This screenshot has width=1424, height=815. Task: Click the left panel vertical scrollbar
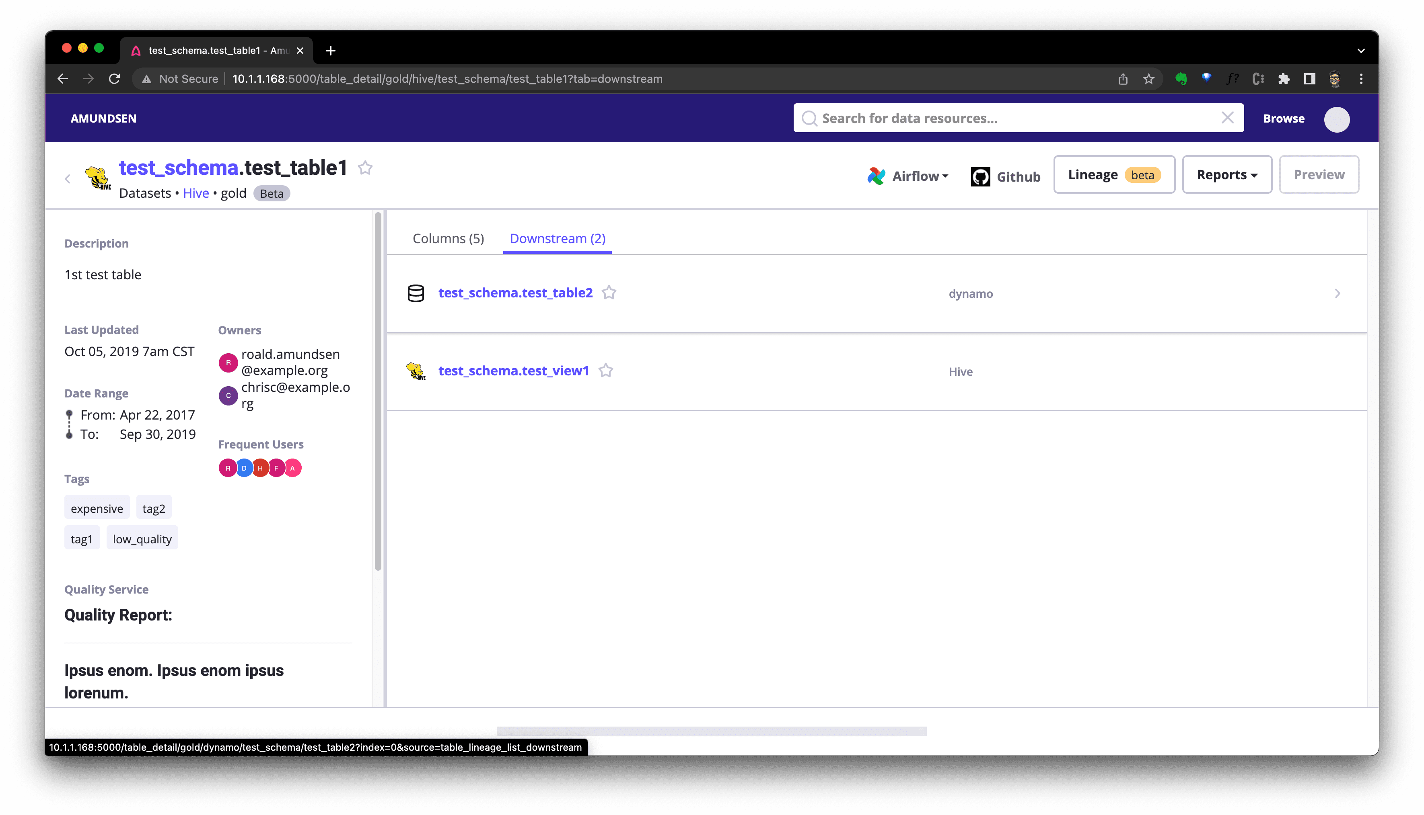tap(378, 392)
